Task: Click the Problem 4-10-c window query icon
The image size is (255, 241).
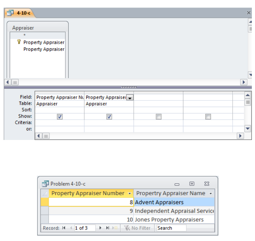Action: [45, 184]
